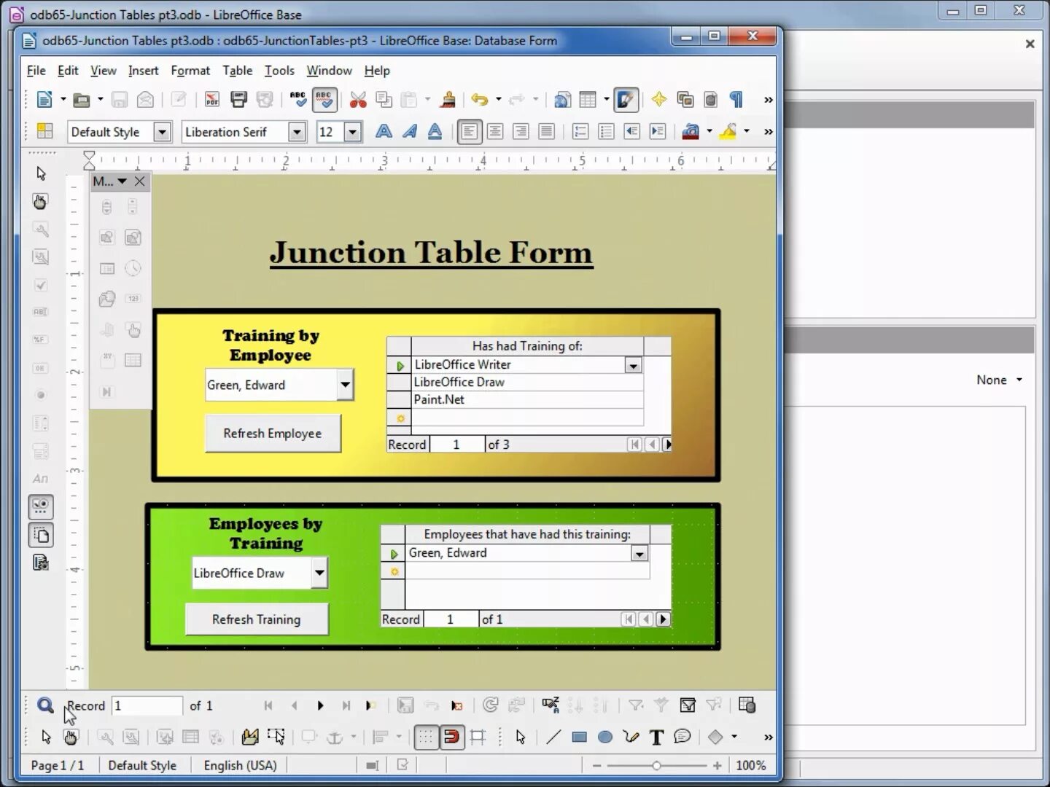Viewport: 1050px width, 787px height.
Task: Click the Cut scissors icon
Action: (357, 100)
